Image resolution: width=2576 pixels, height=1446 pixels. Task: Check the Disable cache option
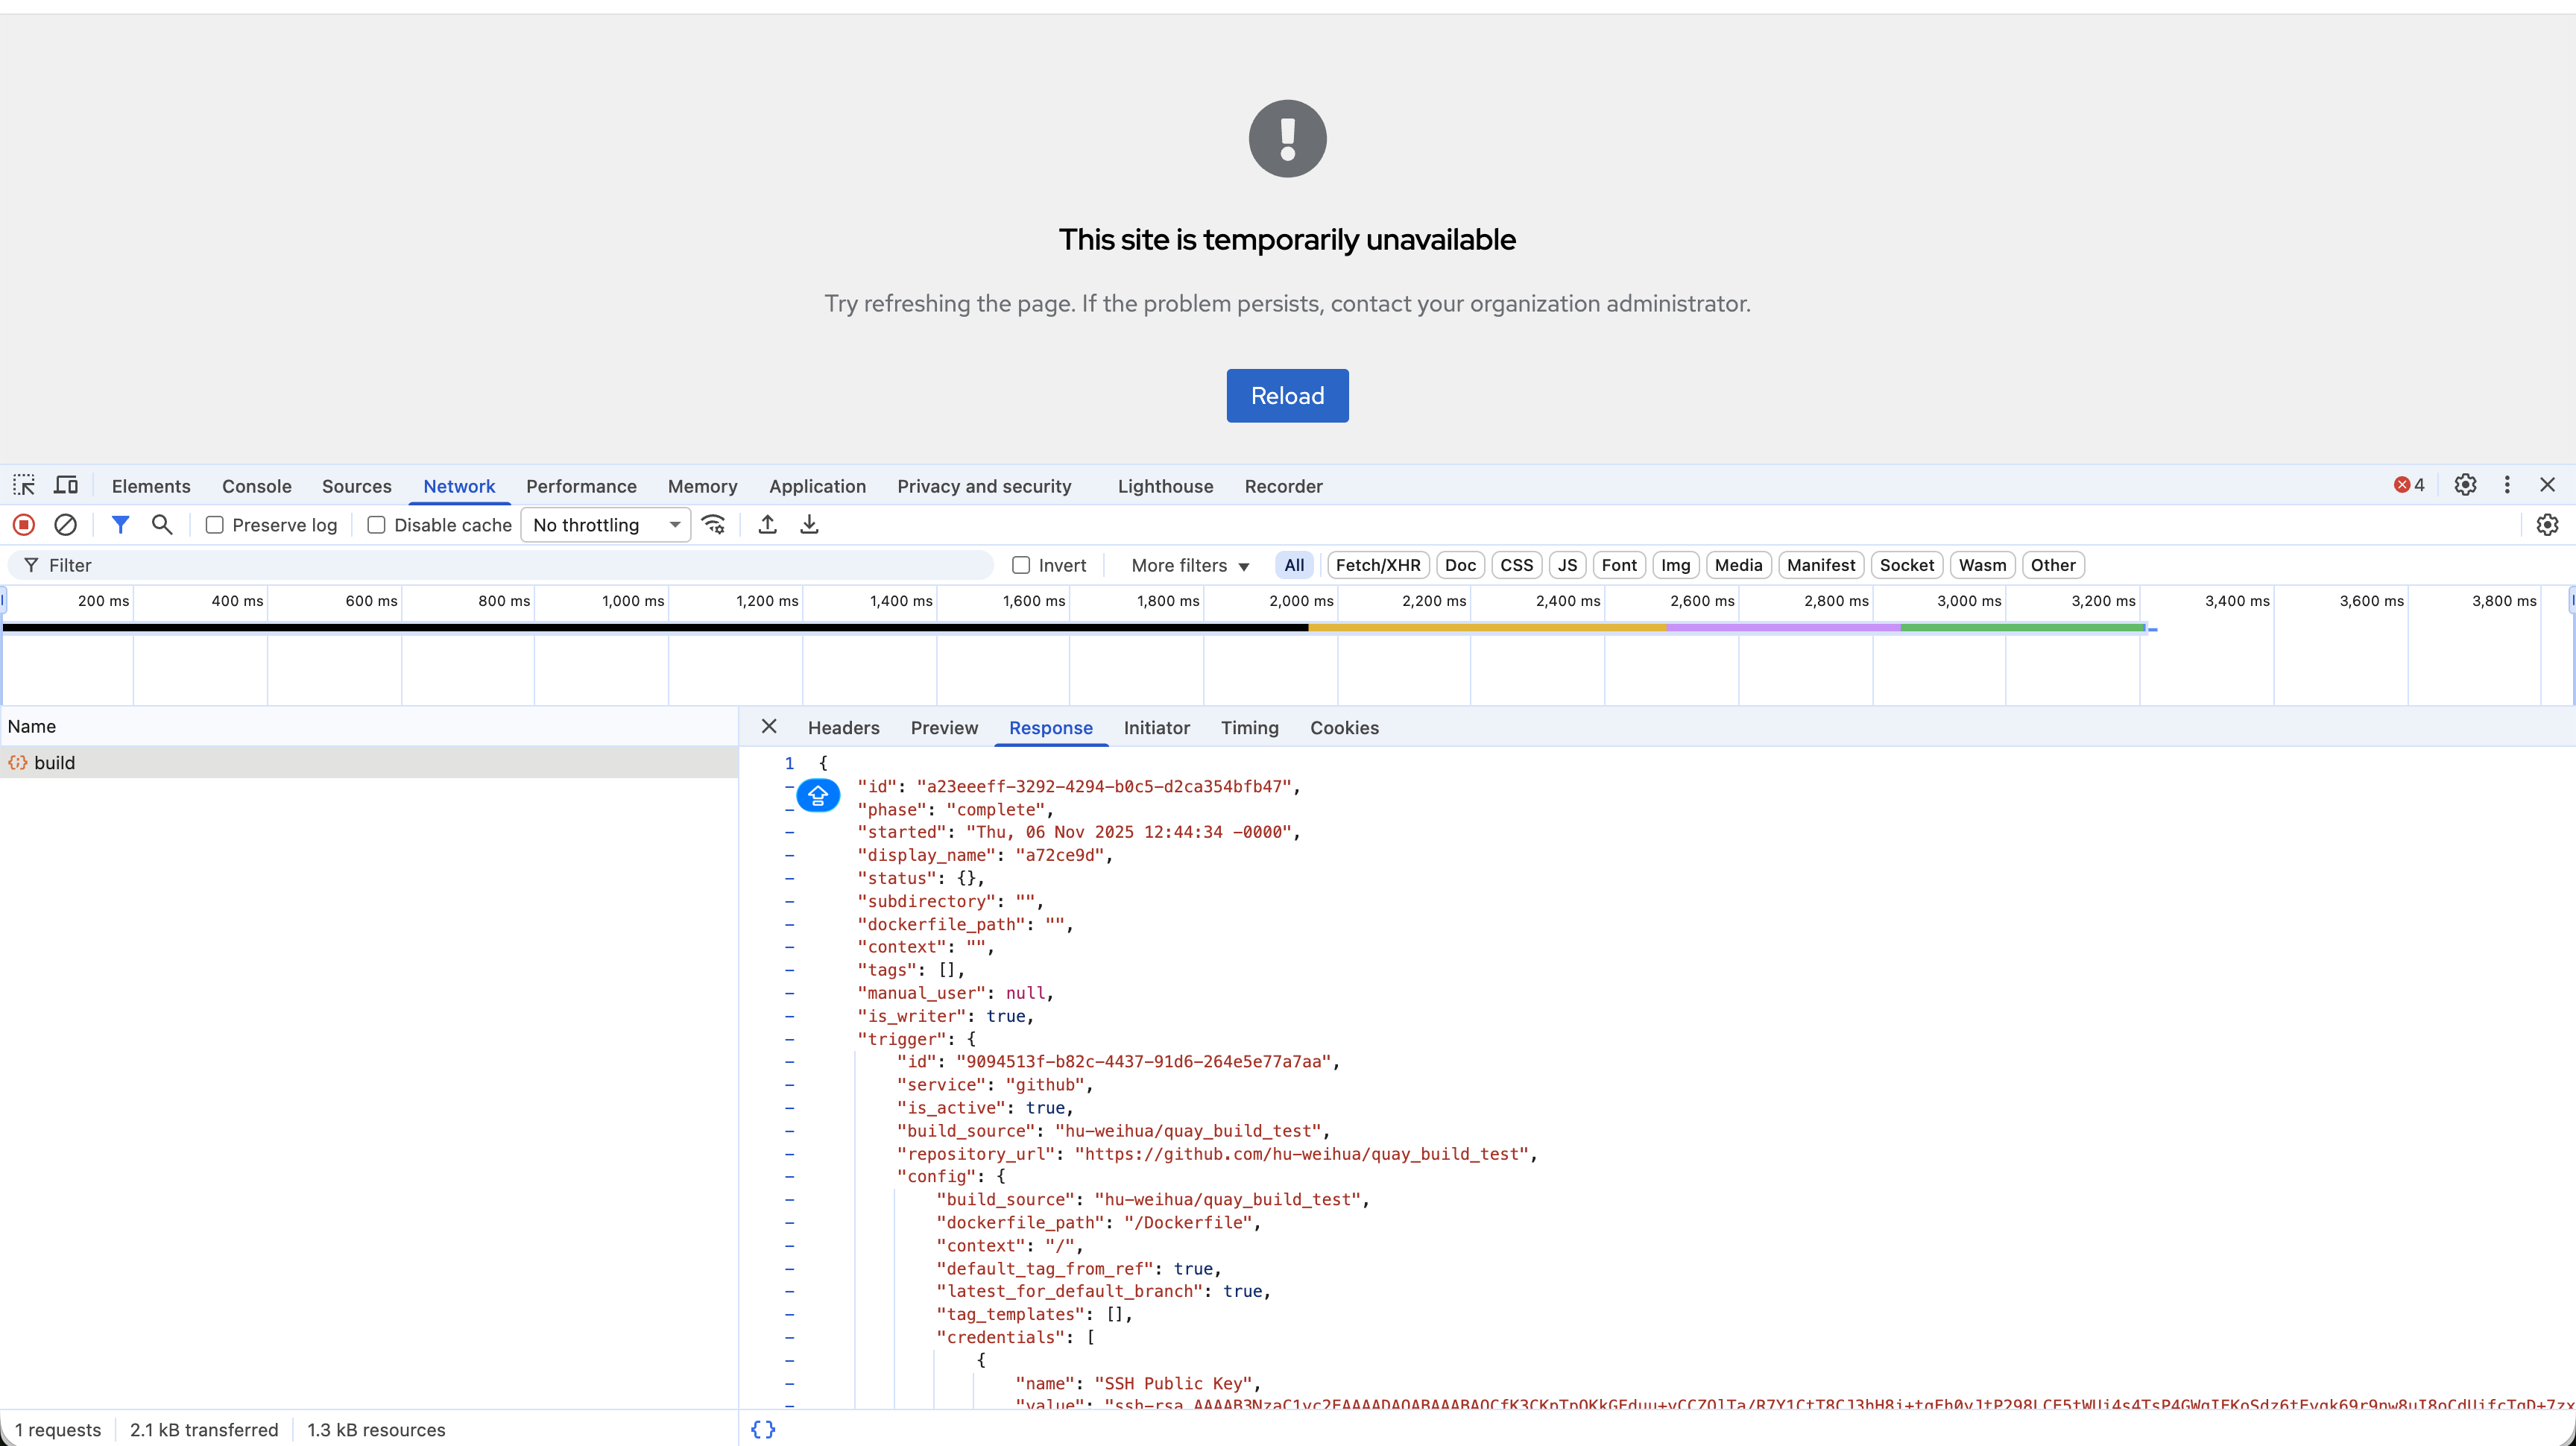click(x=377, y=525)
